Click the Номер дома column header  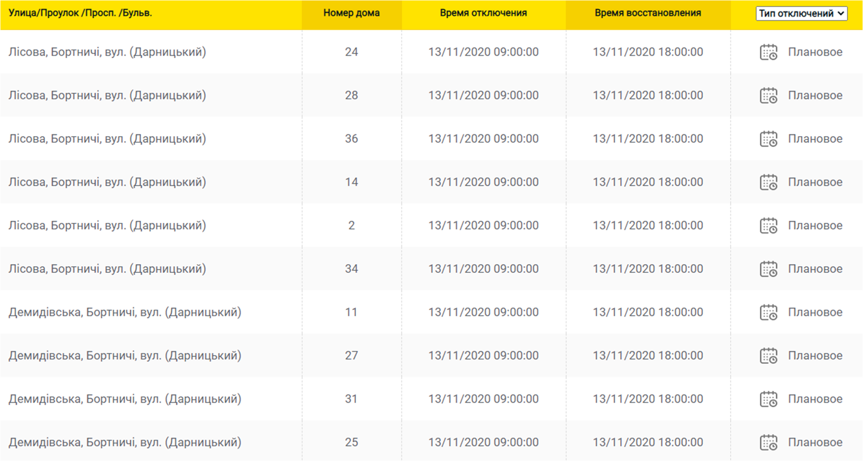click(351, 13)
